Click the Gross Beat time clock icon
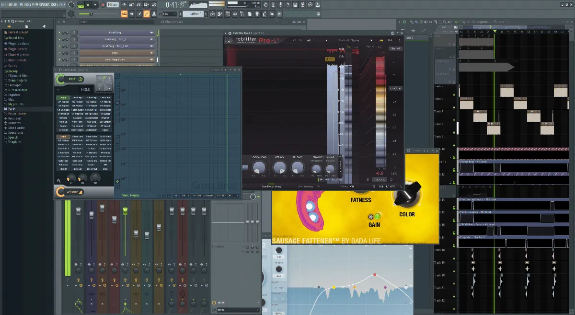575x315 pixels. (80, 79)
